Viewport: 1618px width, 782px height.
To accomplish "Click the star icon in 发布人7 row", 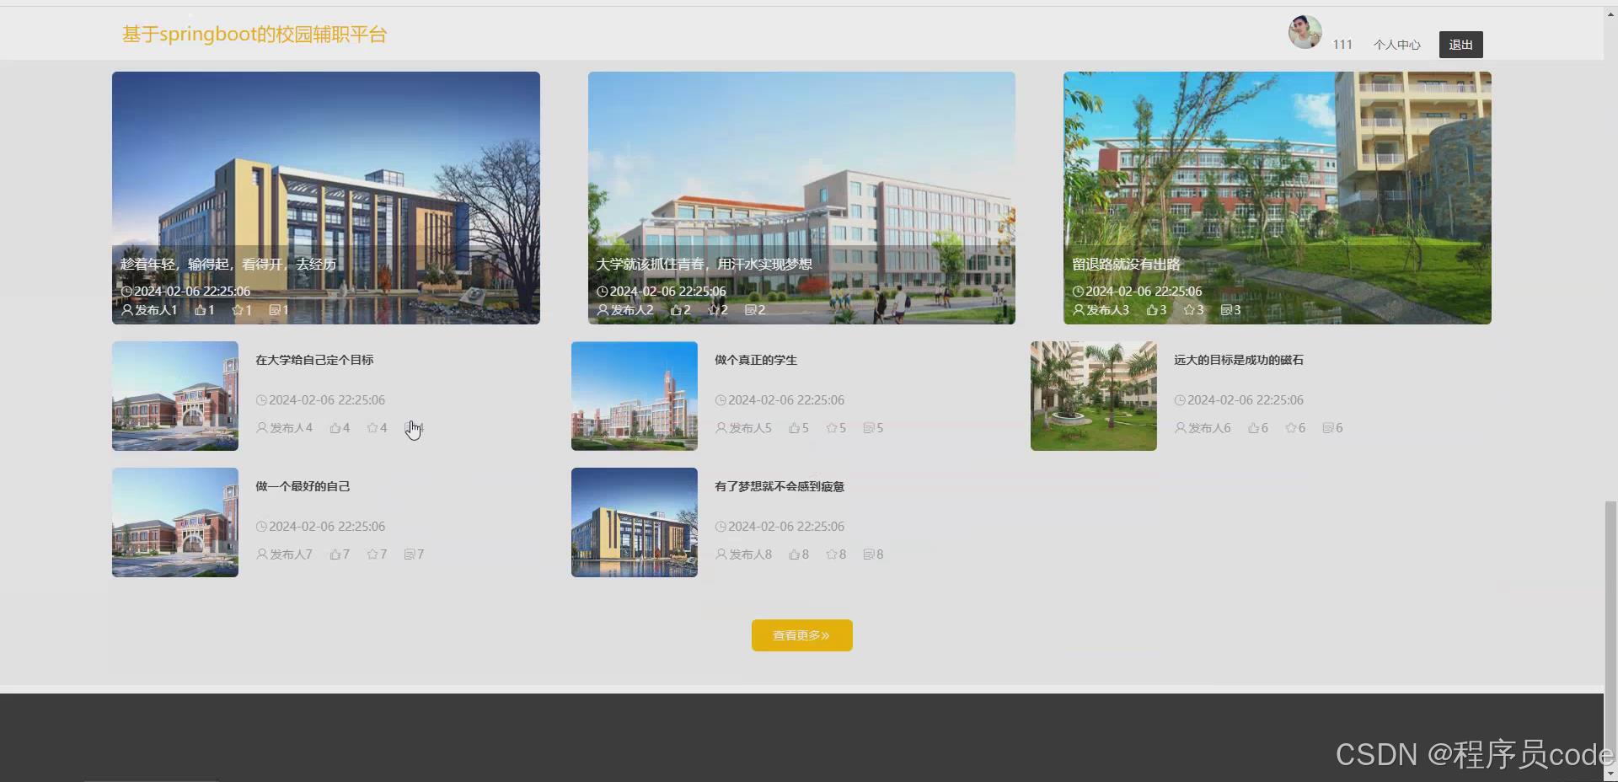I will tap(372, 554).
